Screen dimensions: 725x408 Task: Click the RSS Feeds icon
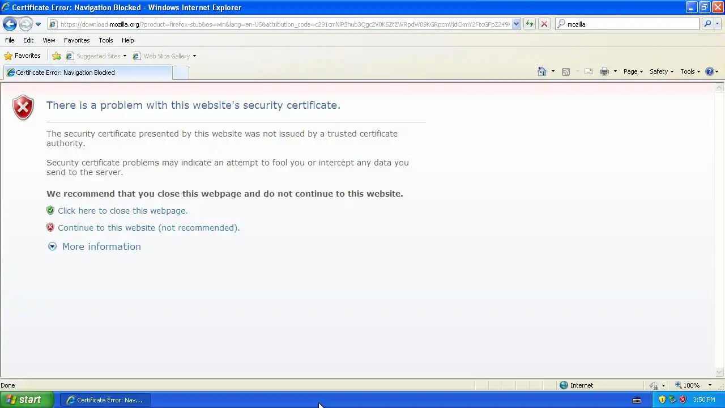[565, 71]
